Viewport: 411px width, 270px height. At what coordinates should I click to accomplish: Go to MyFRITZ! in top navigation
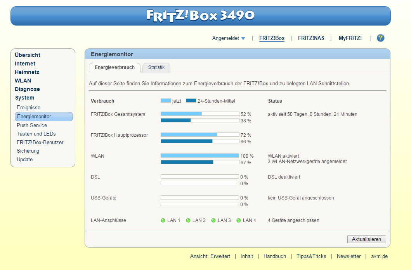tap(350, 38)
